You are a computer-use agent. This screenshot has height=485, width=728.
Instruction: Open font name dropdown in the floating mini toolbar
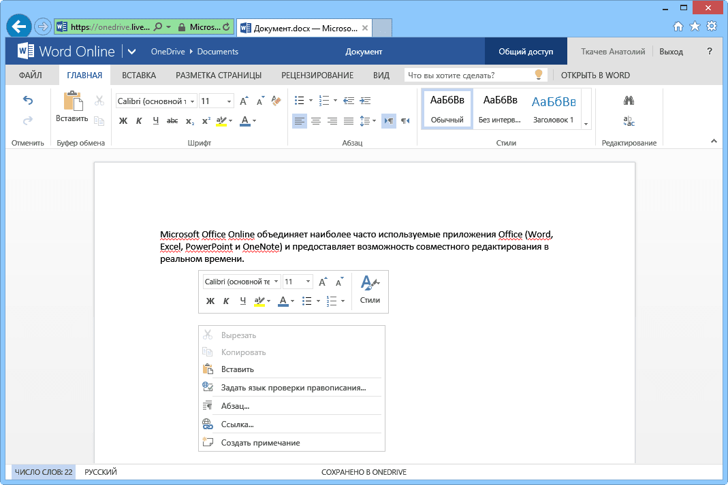coord(276,282)
